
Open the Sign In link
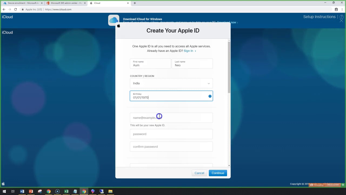tap(189, 51)
